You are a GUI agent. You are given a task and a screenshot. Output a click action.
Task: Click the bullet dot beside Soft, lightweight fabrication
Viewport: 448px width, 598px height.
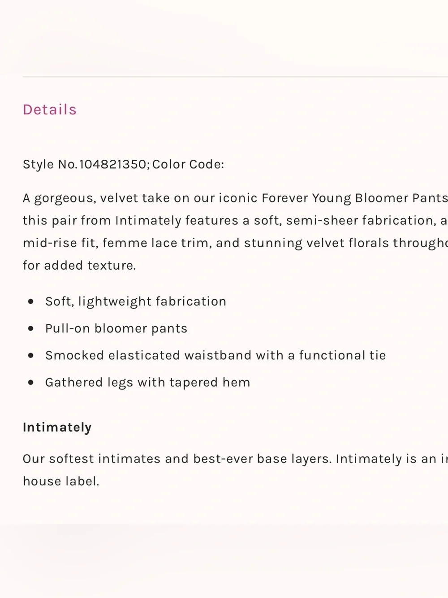tap(30, 301)
